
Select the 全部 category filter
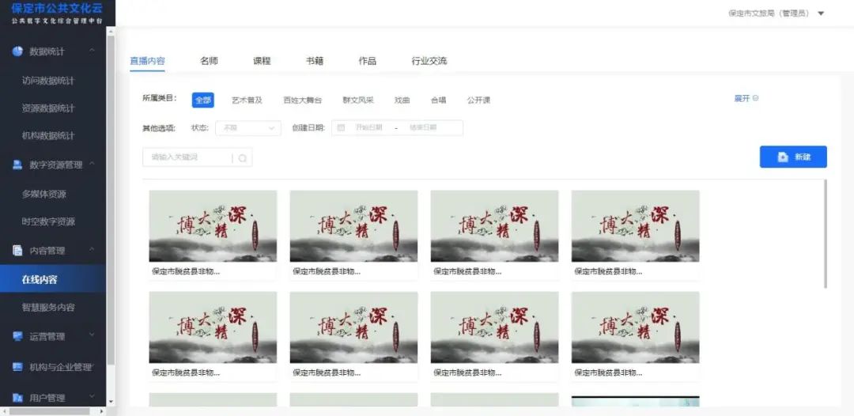click(202, 100)
